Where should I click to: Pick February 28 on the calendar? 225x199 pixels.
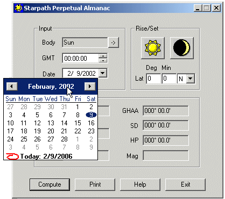[x=64, y=139]
